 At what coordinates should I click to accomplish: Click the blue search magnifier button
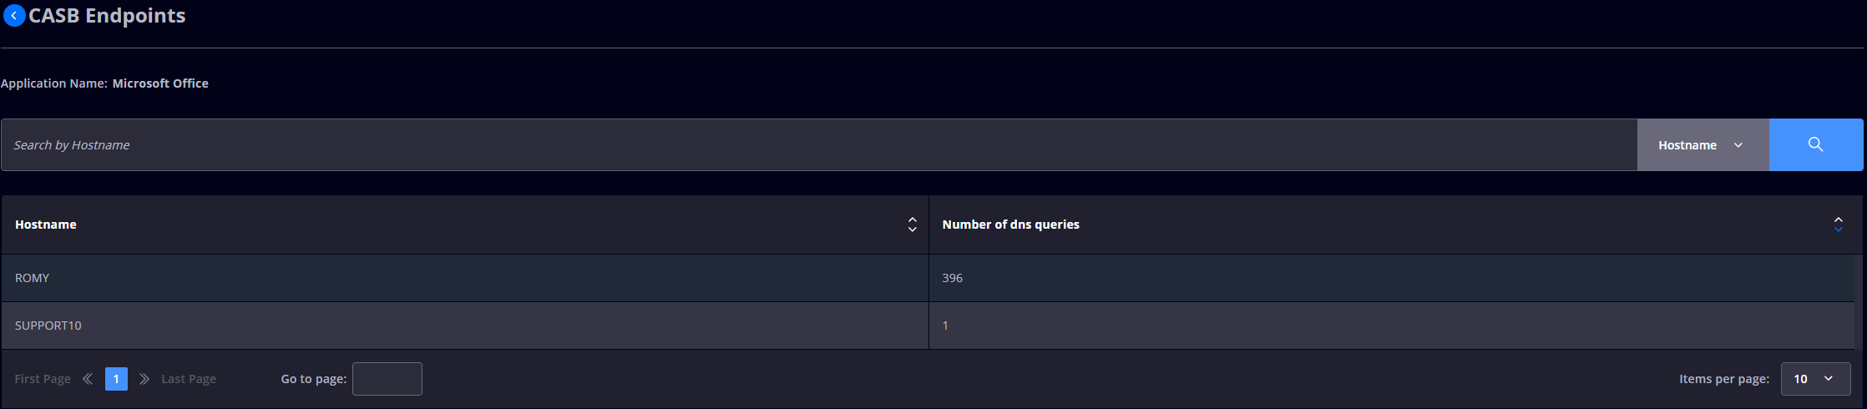pos(1815,144)
